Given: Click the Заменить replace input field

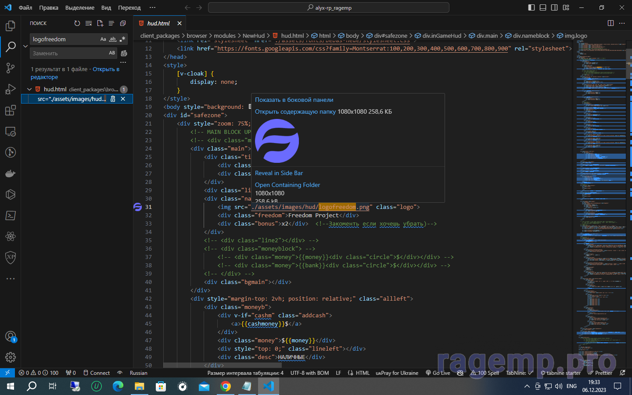Looking at the screenshot, I should (68, 53).
